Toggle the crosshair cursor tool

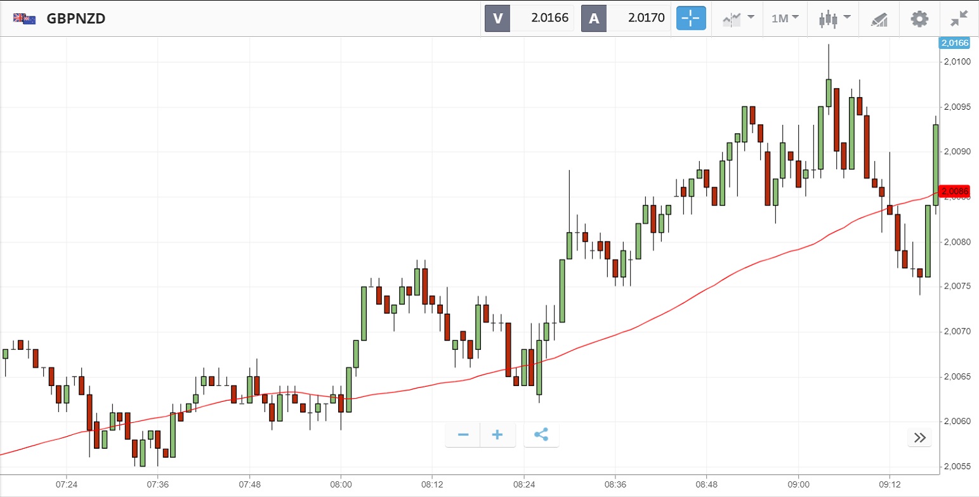tap(690, 18)
